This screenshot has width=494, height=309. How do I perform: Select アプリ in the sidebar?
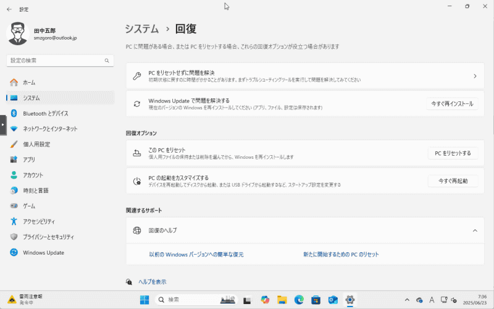point(60,160)
